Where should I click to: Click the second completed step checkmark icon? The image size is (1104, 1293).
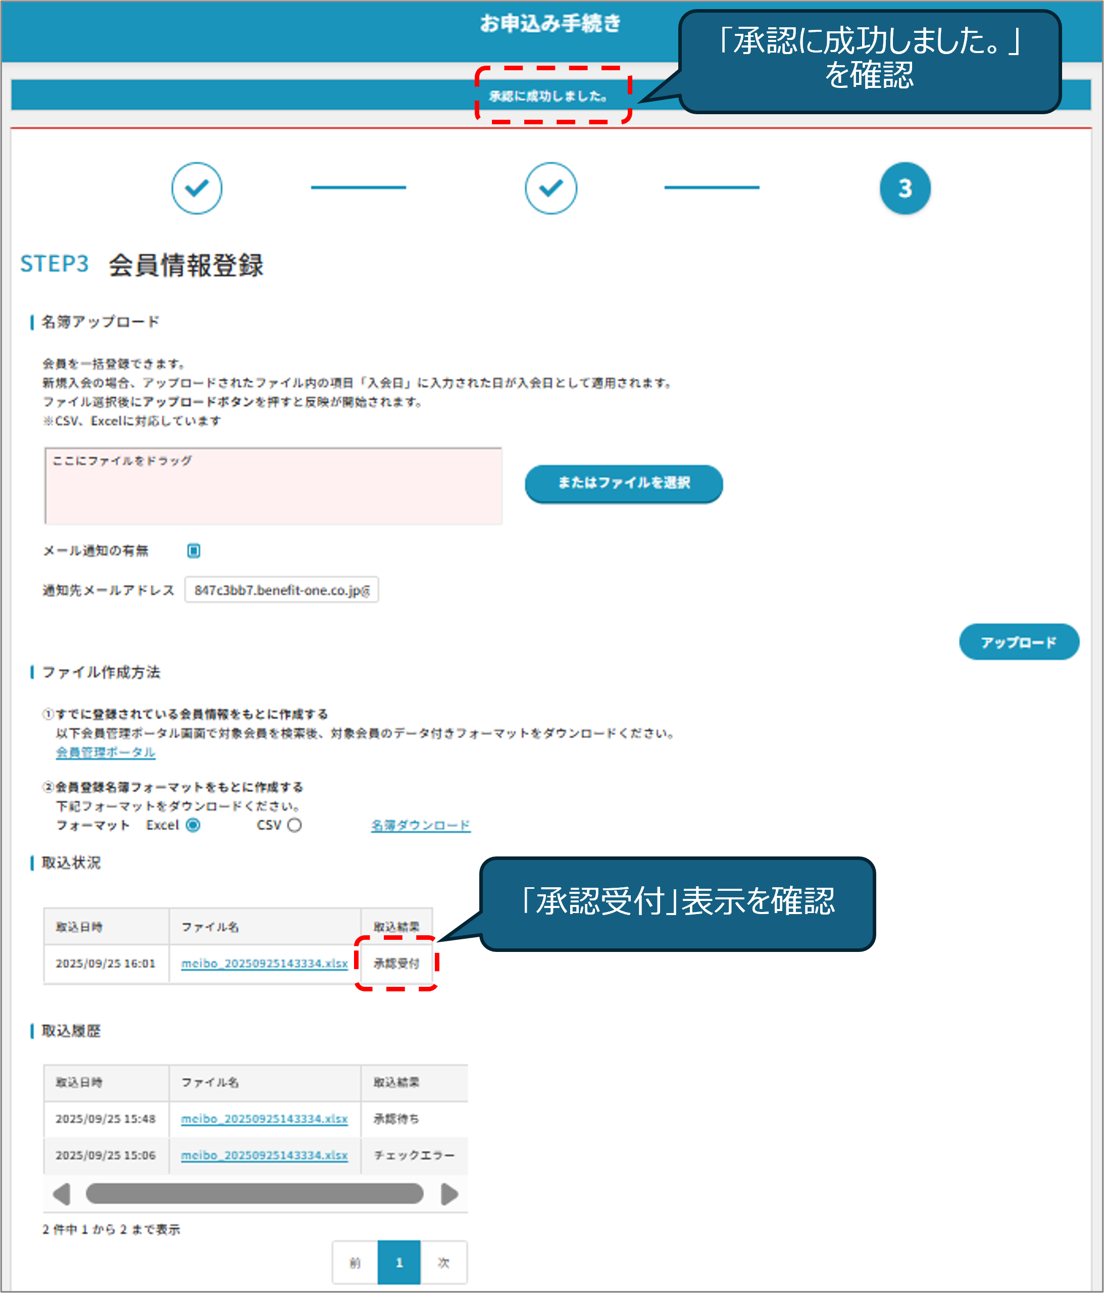550,188
